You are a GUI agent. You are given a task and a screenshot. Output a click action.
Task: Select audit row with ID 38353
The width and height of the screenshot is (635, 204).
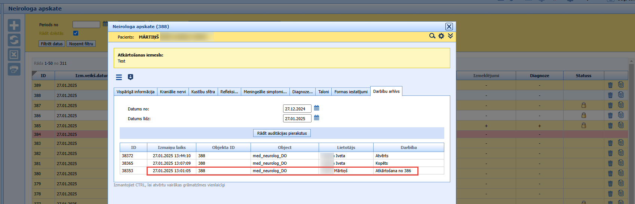282,171
